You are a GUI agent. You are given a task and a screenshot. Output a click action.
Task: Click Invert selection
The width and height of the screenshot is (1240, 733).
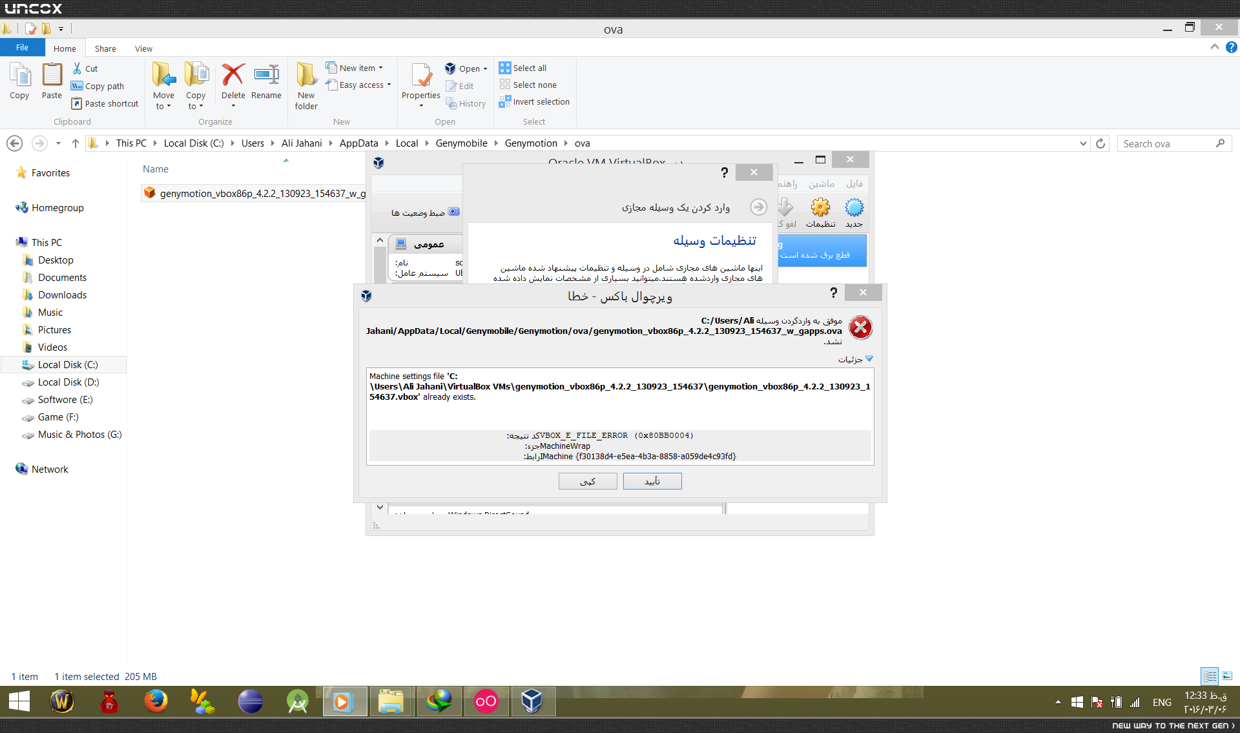pyautogui.click(x=534, y=101)
